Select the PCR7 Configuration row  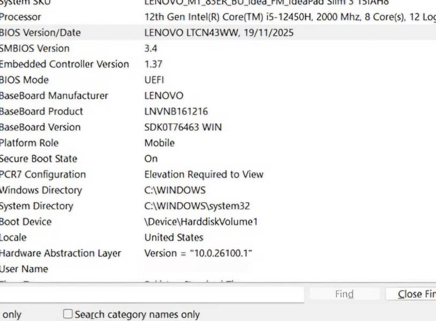click(43, 175)
